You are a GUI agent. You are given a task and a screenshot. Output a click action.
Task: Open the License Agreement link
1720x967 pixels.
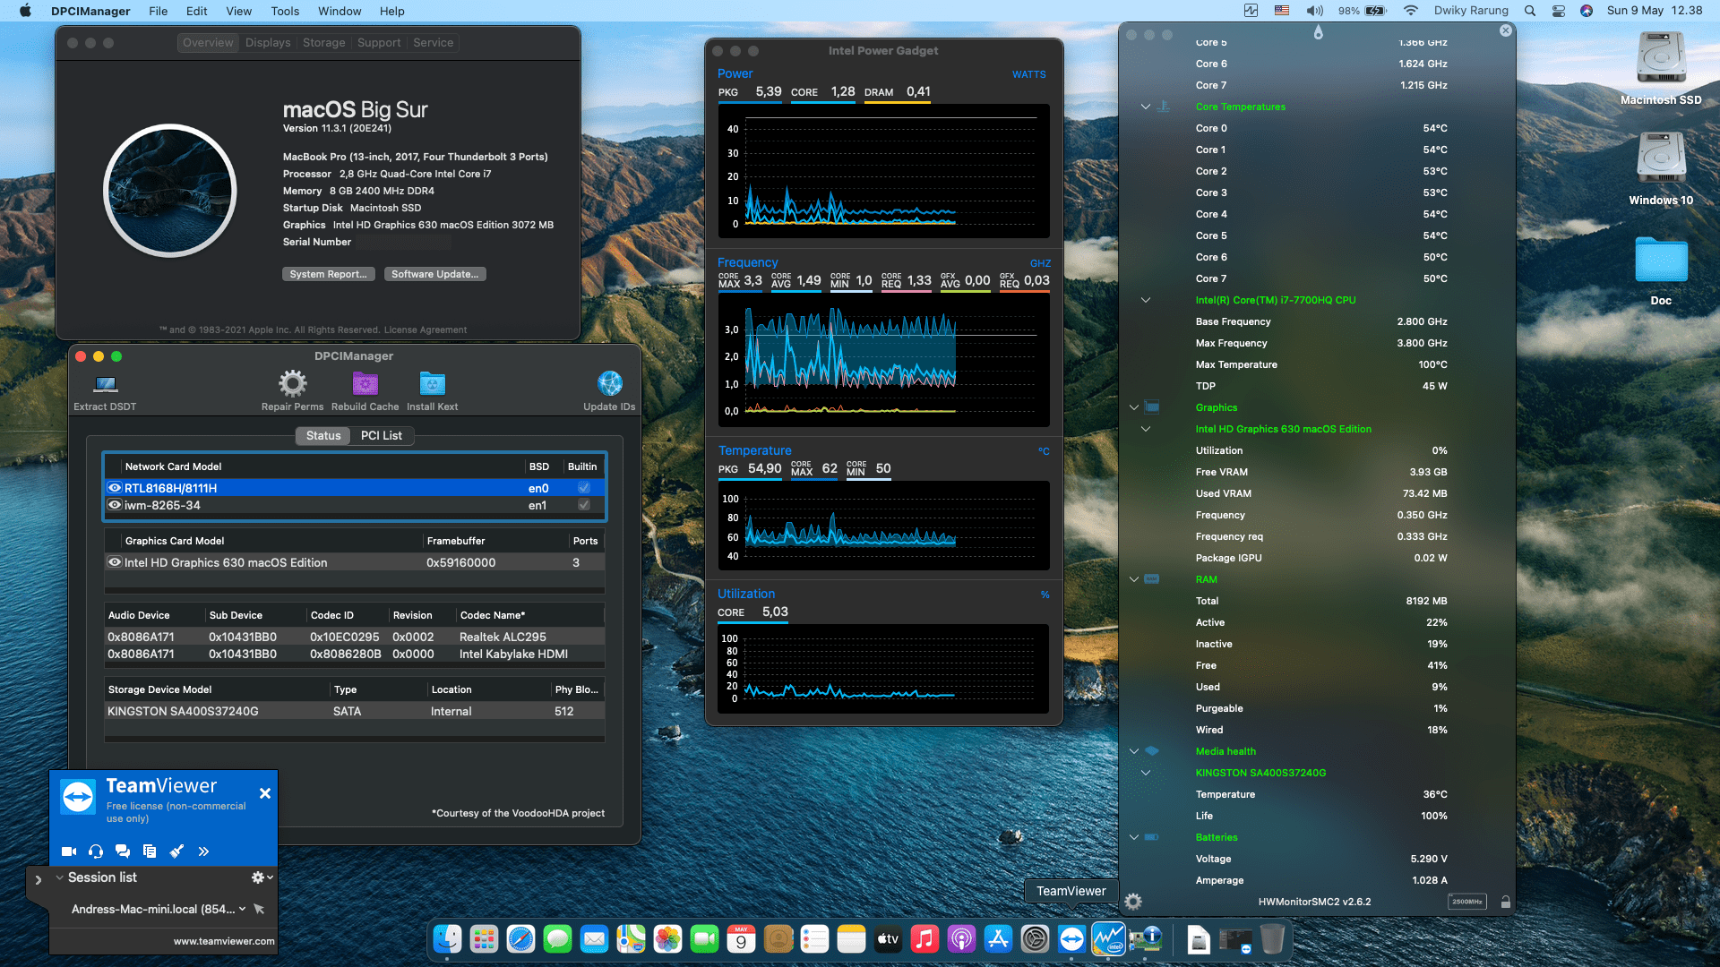tap(426, 329)
